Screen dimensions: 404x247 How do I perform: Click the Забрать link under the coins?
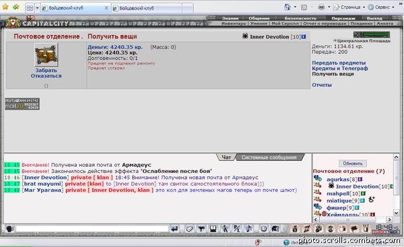point(46,70)
